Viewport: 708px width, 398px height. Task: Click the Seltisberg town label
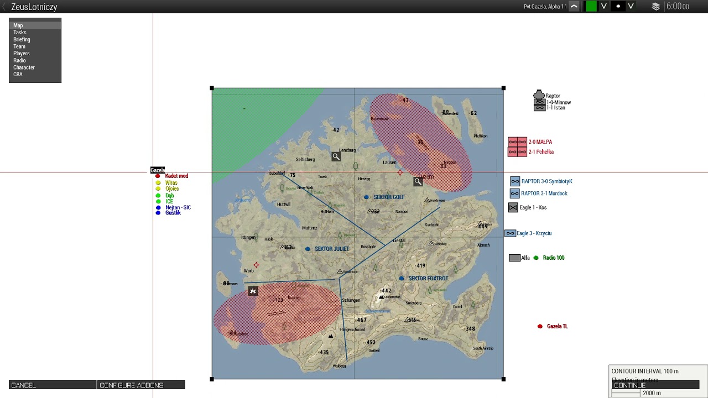[305, 160]
